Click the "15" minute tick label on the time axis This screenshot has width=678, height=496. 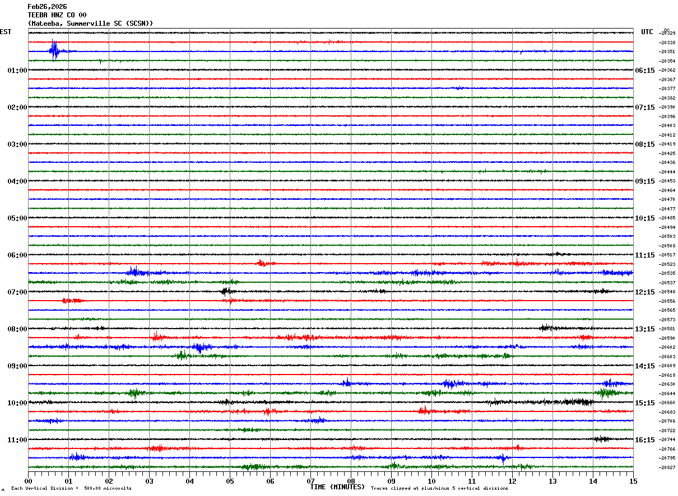pyautogui.click(x=633, y=481)
